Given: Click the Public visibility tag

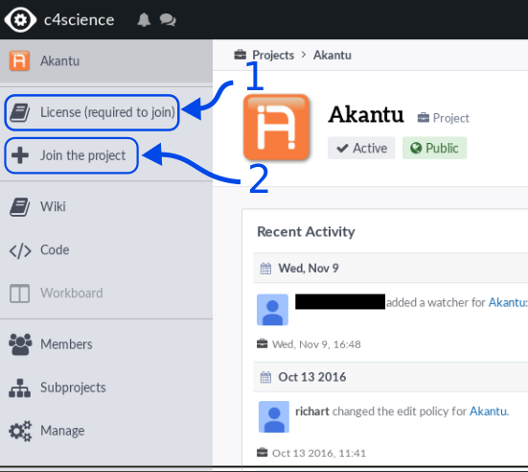Looking at the screenshot, I should [x=434, y=148].
